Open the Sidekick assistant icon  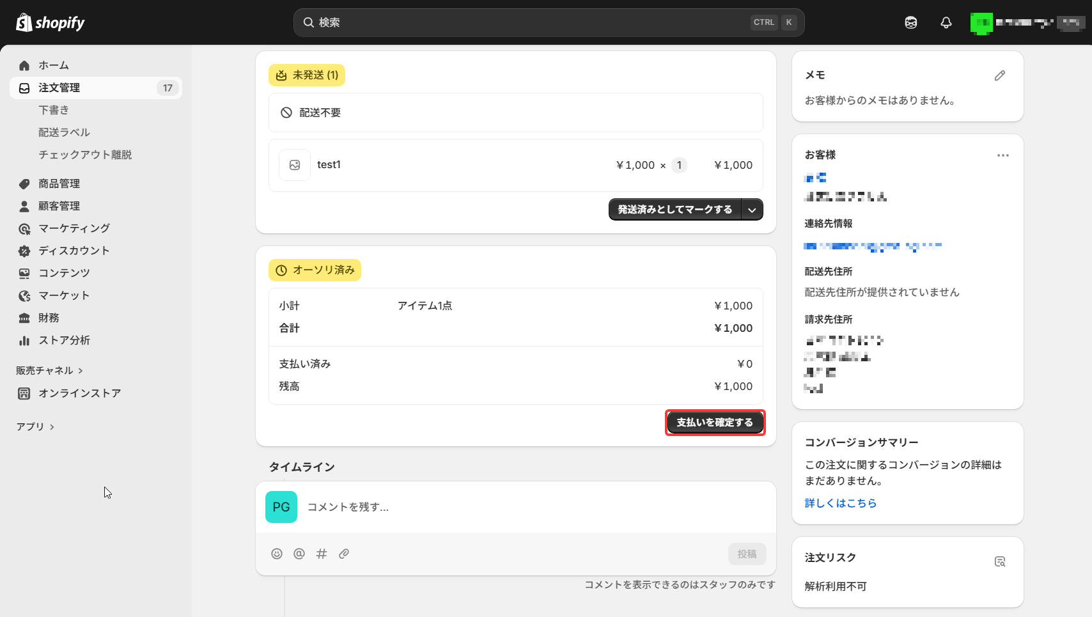click(911, 22)
